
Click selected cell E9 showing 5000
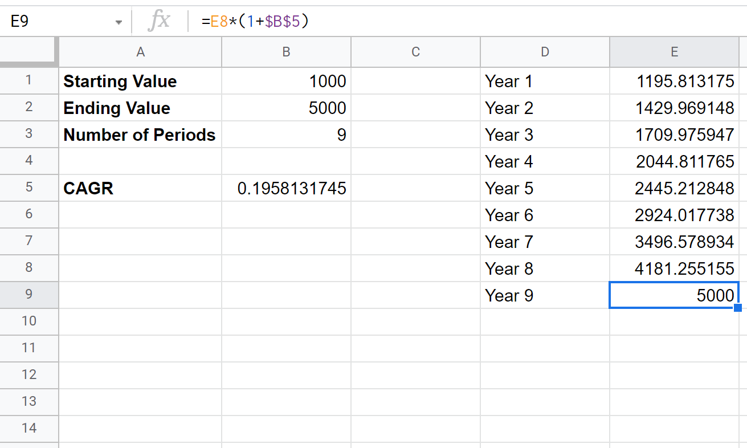(x=674, y=295)
